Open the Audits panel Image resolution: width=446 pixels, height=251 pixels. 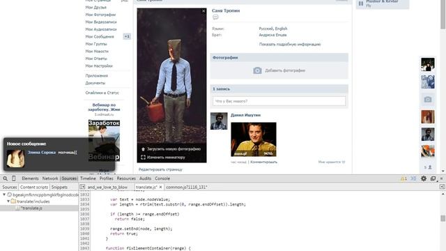[145, 178]
